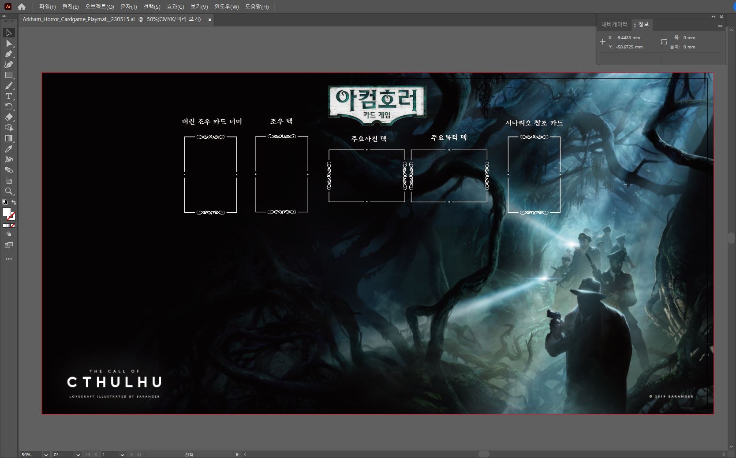Open the 파일(F) menu
The width and height of the screenshot is (736, 458).
(x=47, y=7)
